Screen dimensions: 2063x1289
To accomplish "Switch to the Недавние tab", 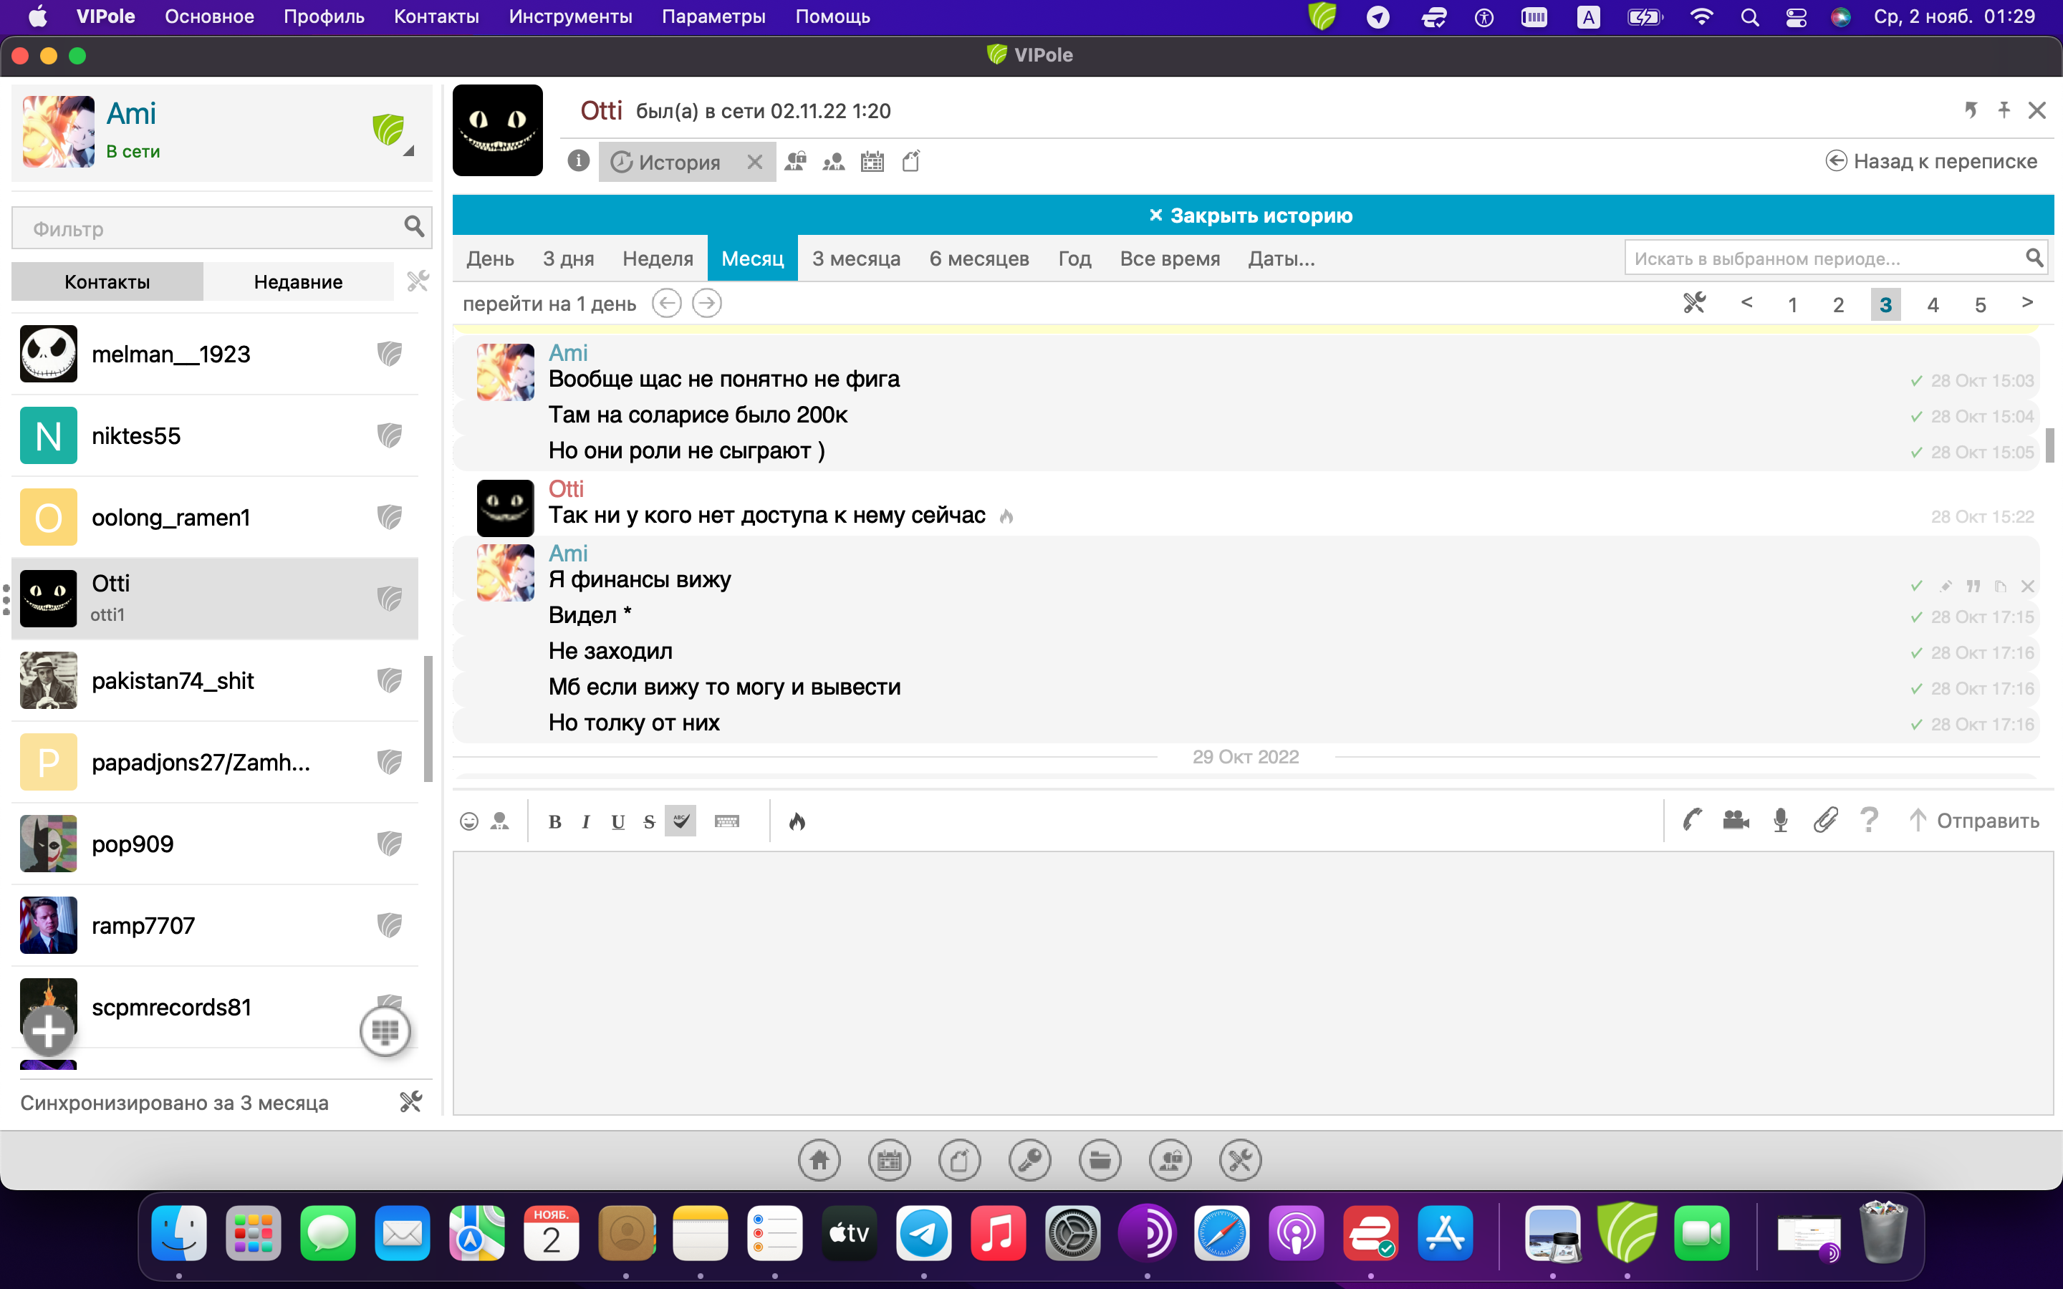I will coord(299,281).
